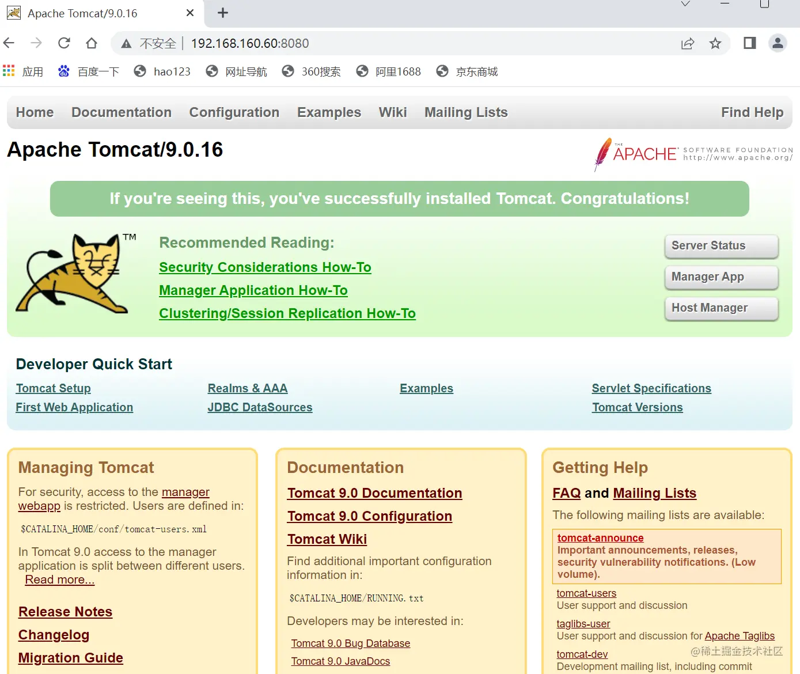Open the Baidu bookmark
Screen dimensions: 800x674
point(89,71)
